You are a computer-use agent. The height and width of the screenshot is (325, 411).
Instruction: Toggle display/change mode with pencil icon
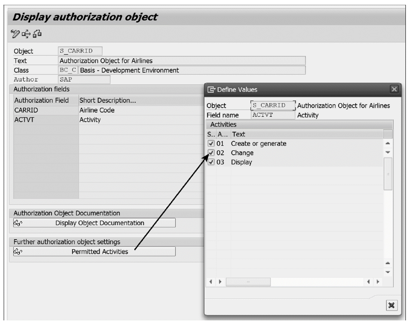click(x=16, y=34)
